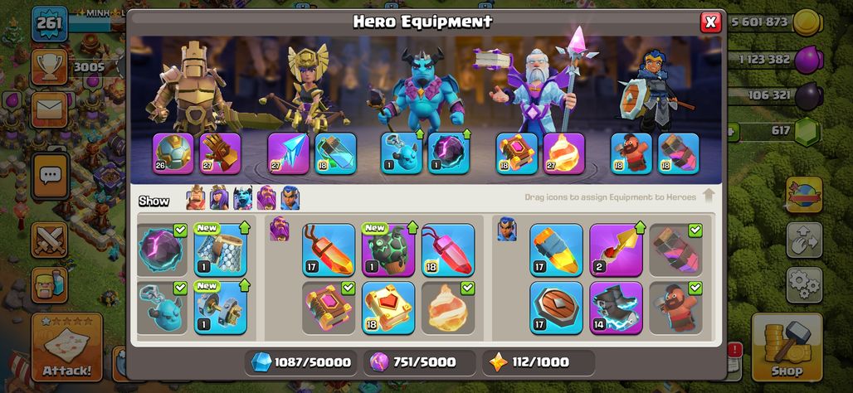Choose the Rocket Spear level 2 equipment
The width and height of the screenshot is (853, 393).
pyautogui.click(x=616, y=250)
